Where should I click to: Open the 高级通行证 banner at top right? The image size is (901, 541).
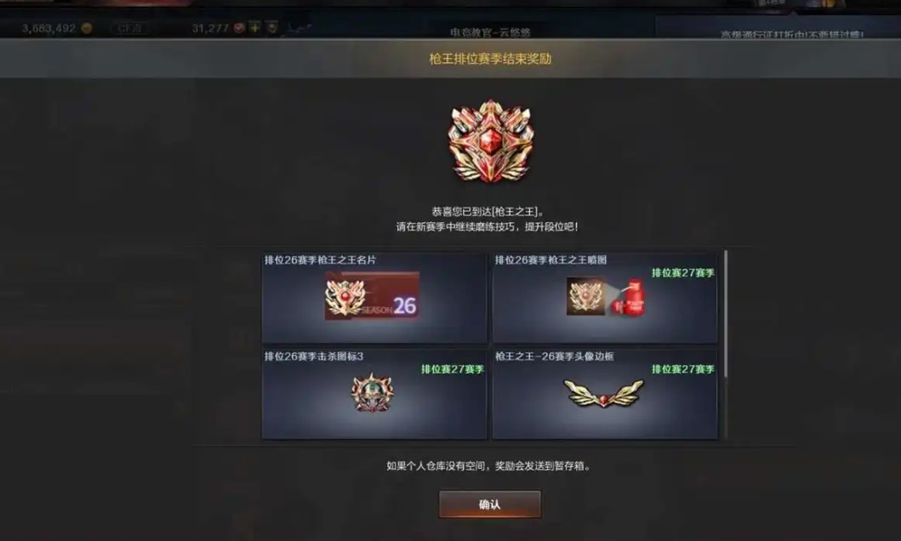click(792, 34)
